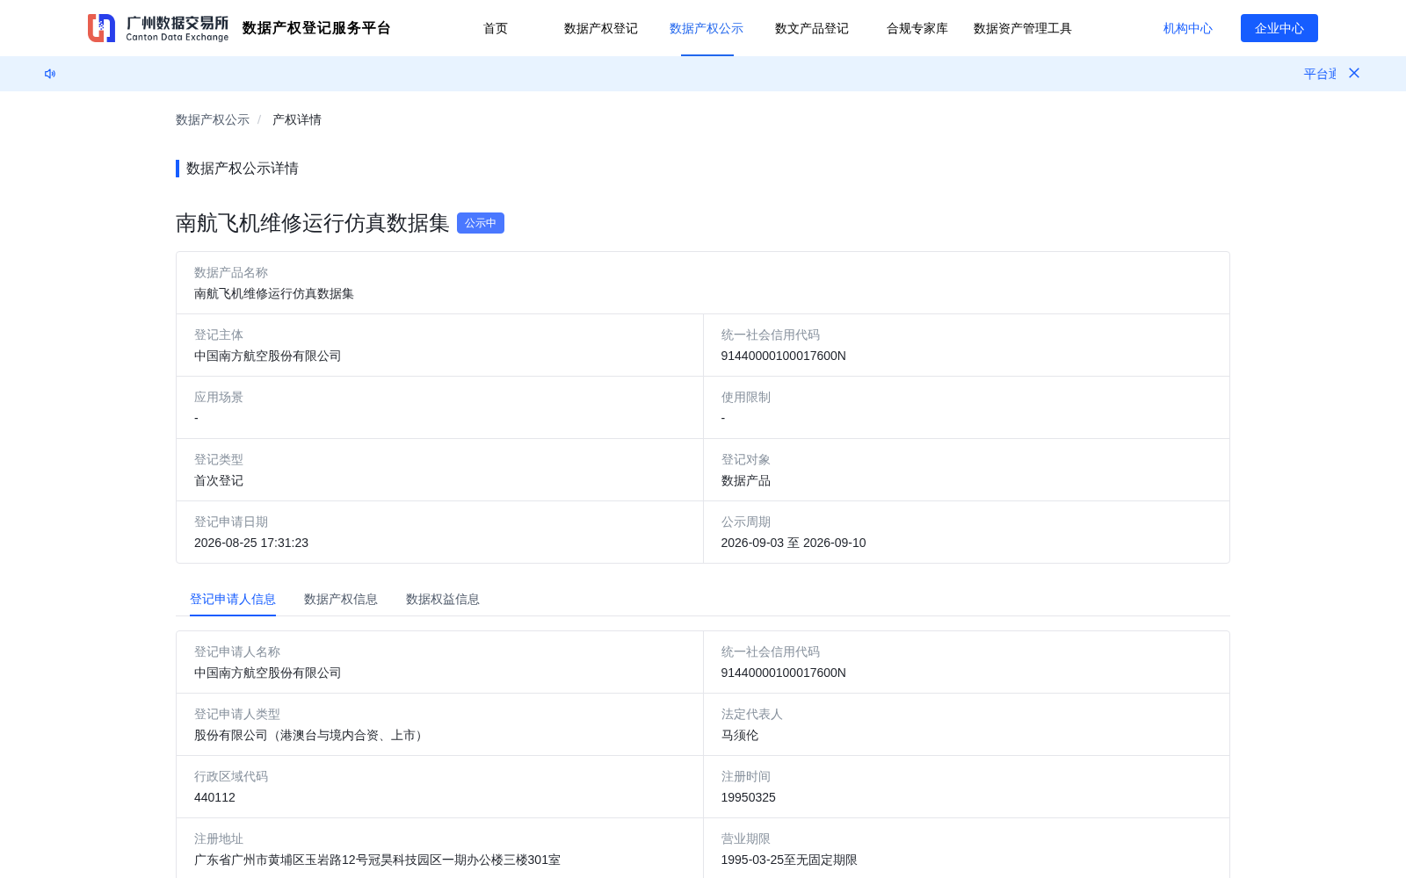The image size is (1406, 878).
Task: Click the 南航飞机维修运行仿真数据集 heading
Action: (x=313, y=223)
